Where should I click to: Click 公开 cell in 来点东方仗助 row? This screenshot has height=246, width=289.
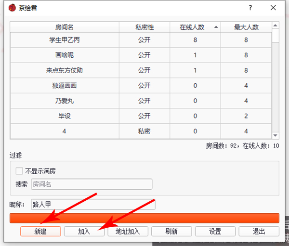pos(144,70)
